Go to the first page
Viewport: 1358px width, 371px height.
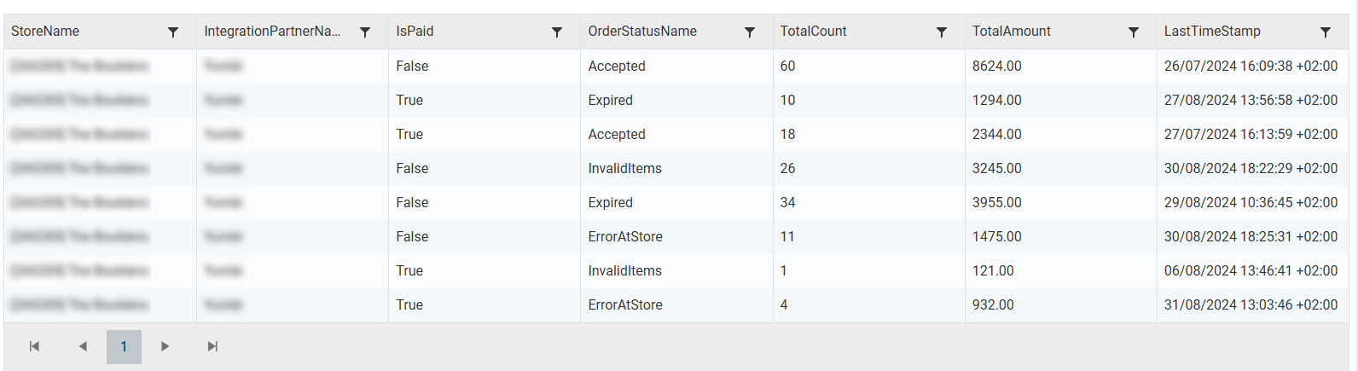coord(34,346)
